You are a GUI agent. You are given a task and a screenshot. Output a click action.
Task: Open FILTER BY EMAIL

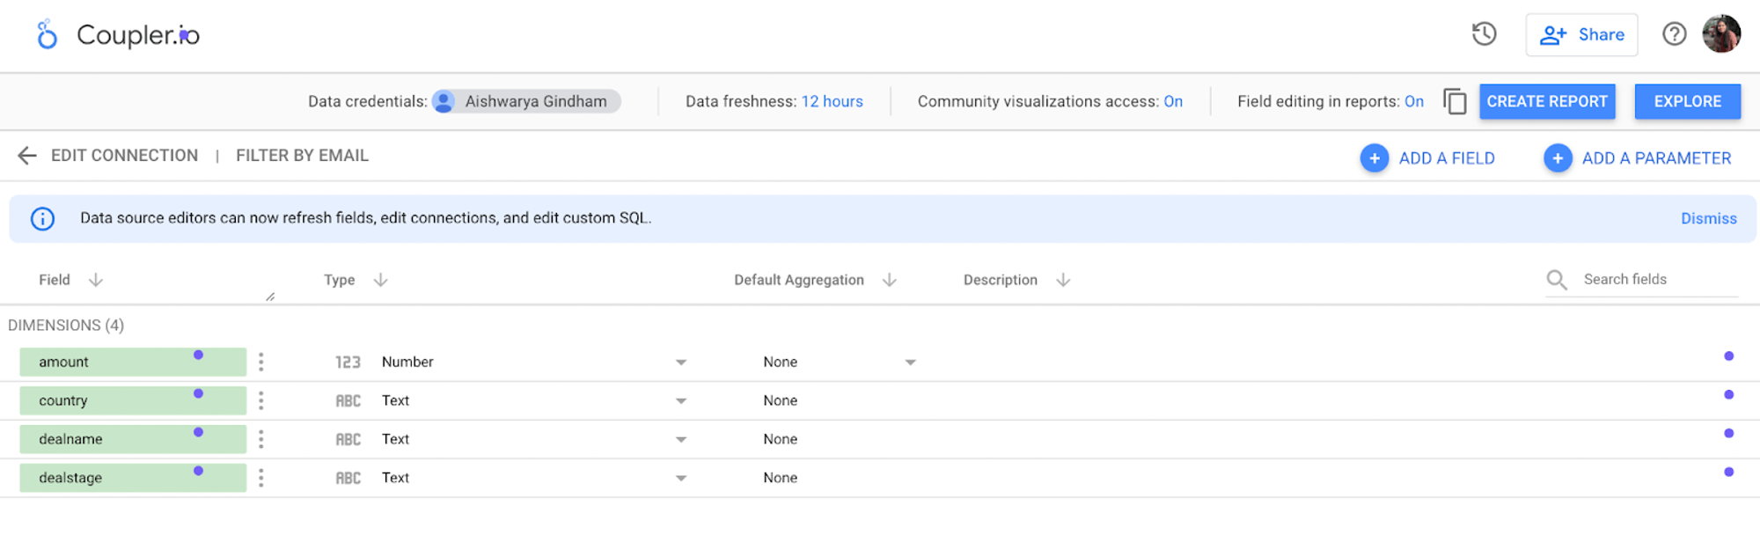click(x=302, y=156)
